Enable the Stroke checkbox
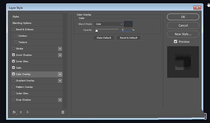Image resolution: width=210 pixels, height=123 pixels. [13, 48]
